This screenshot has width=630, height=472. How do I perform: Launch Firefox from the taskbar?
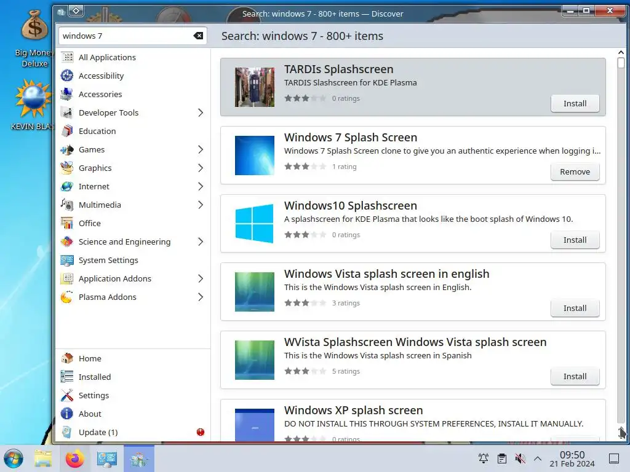point(74,458)
